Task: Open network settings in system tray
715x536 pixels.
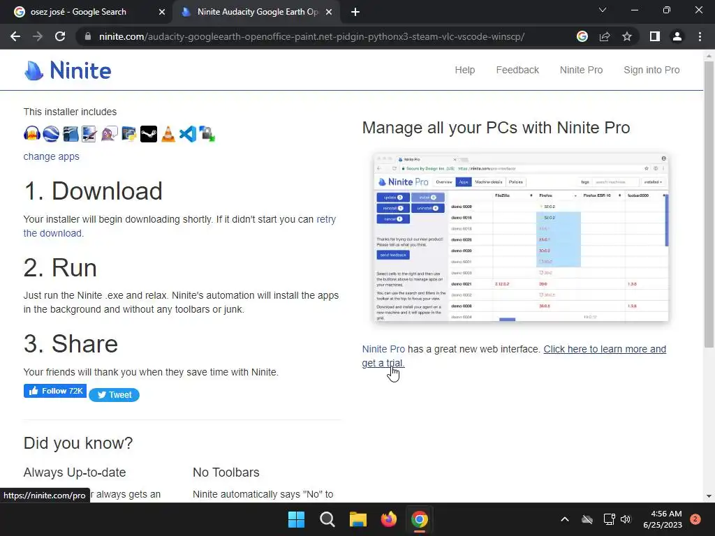Action: (x=609, y=519)
